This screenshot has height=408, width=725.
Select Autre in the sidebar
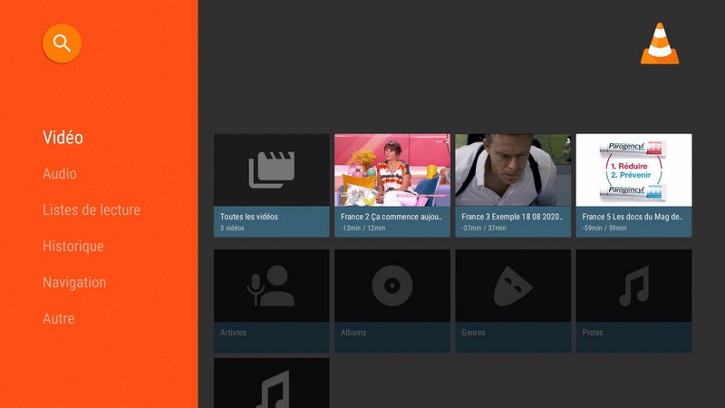click(x=59, y=319)
